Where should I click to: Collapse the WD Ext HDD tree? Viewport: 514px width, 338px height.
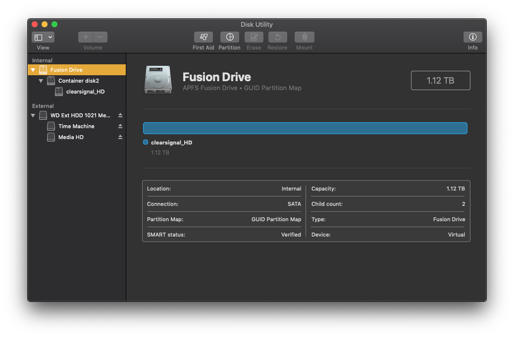point(33,115)
